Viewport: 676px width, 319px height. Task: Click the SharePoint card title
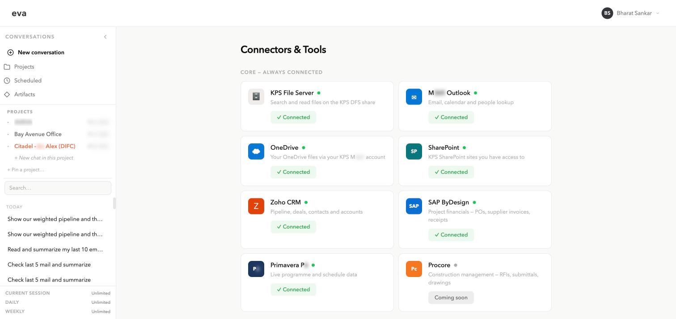444,147
